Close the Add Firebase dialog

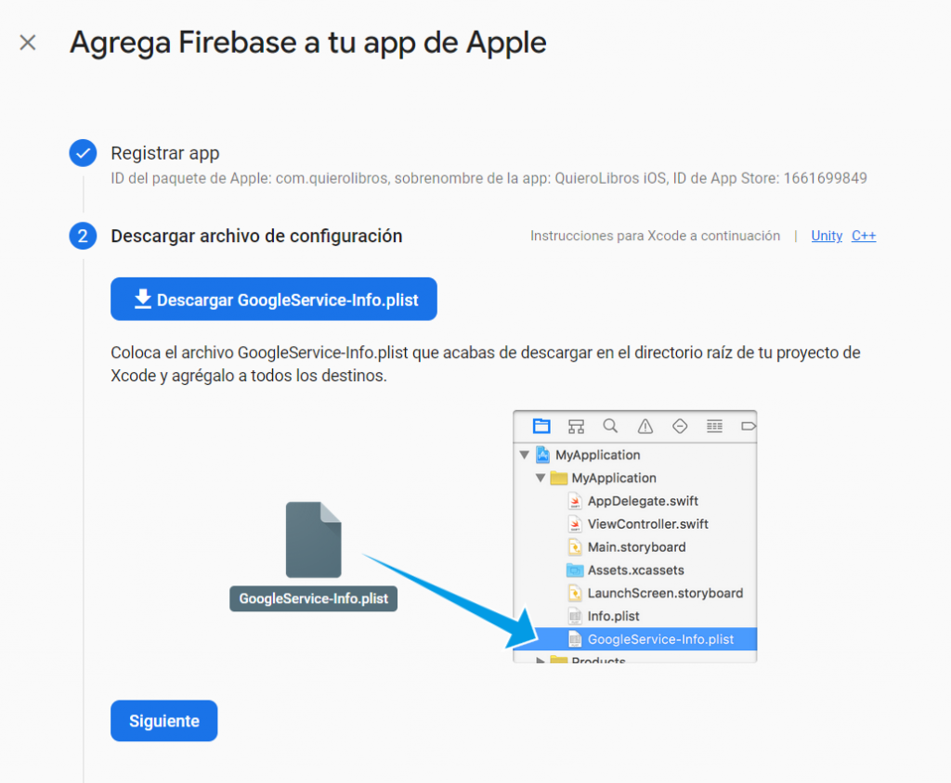tap(28, 43)
